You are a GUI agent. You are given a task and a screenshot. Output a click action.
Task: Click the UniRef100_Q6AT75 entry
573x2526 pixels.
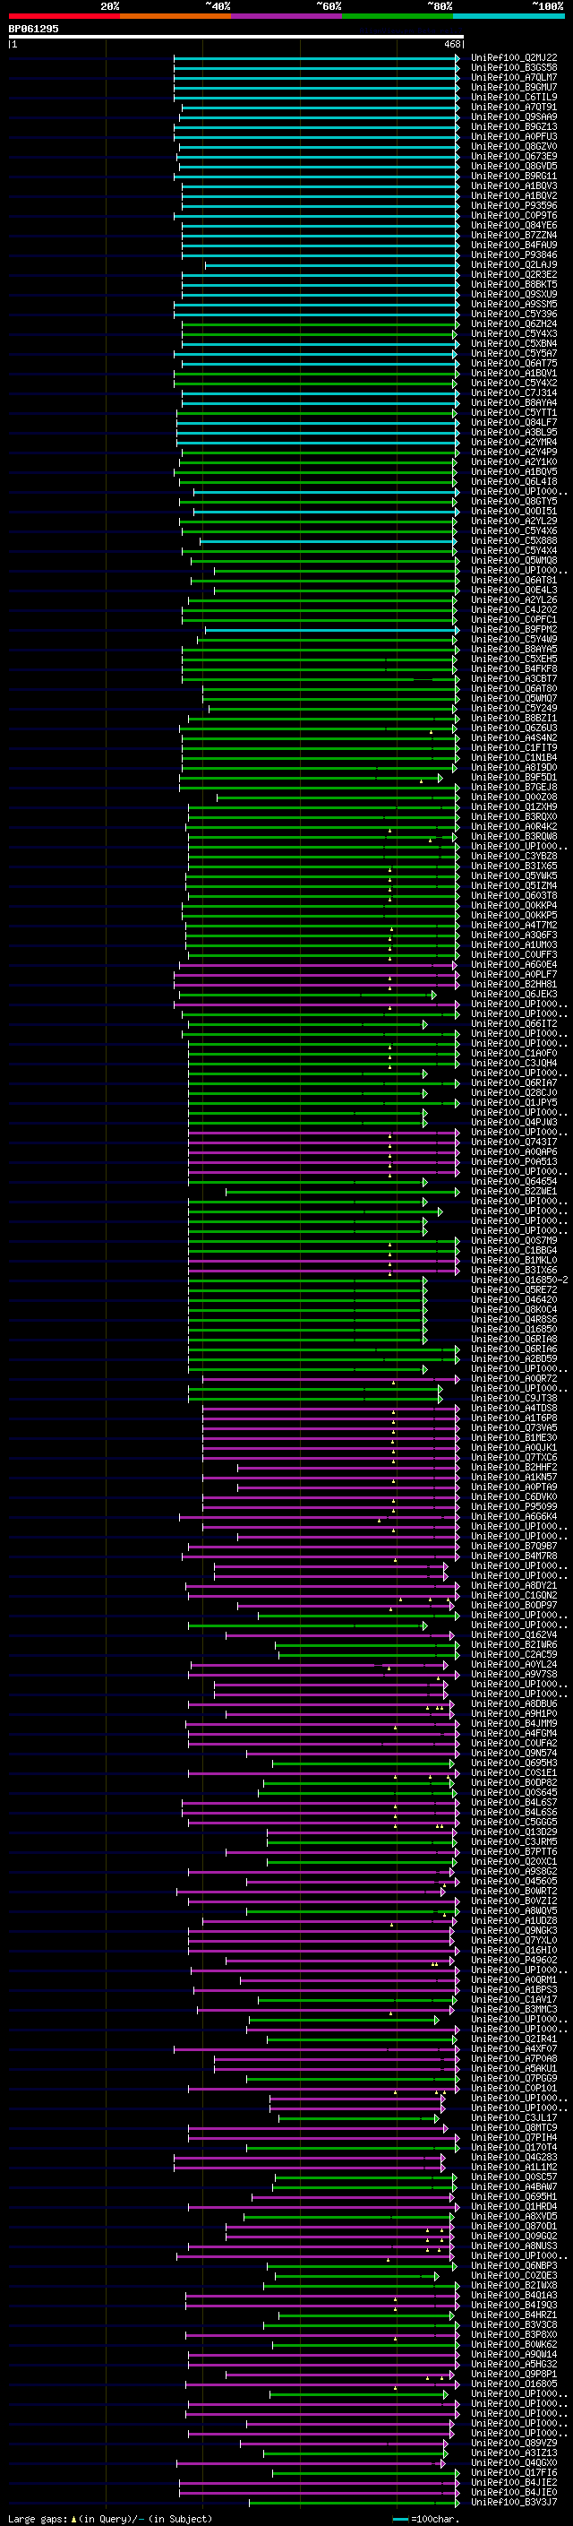click(513, 363)
